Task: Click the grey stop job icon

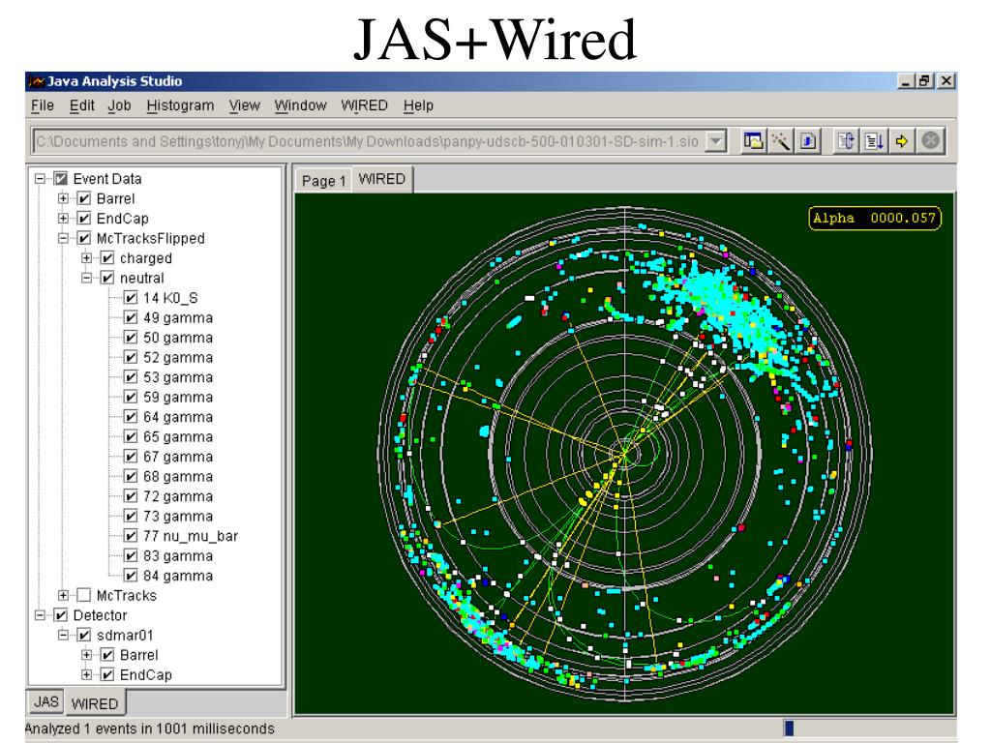Action: pyautogui.click(x=930, y=141)
